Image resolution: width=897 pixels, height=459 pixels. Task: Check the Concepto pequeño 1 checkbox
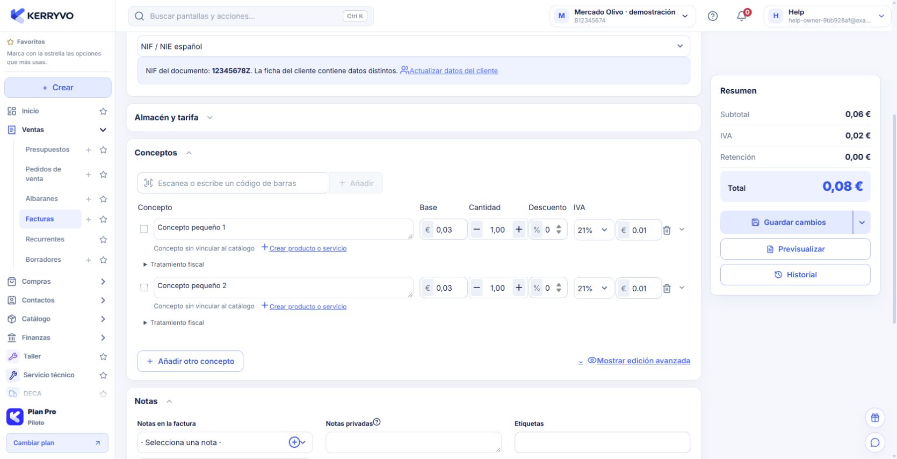click(144, 230)
